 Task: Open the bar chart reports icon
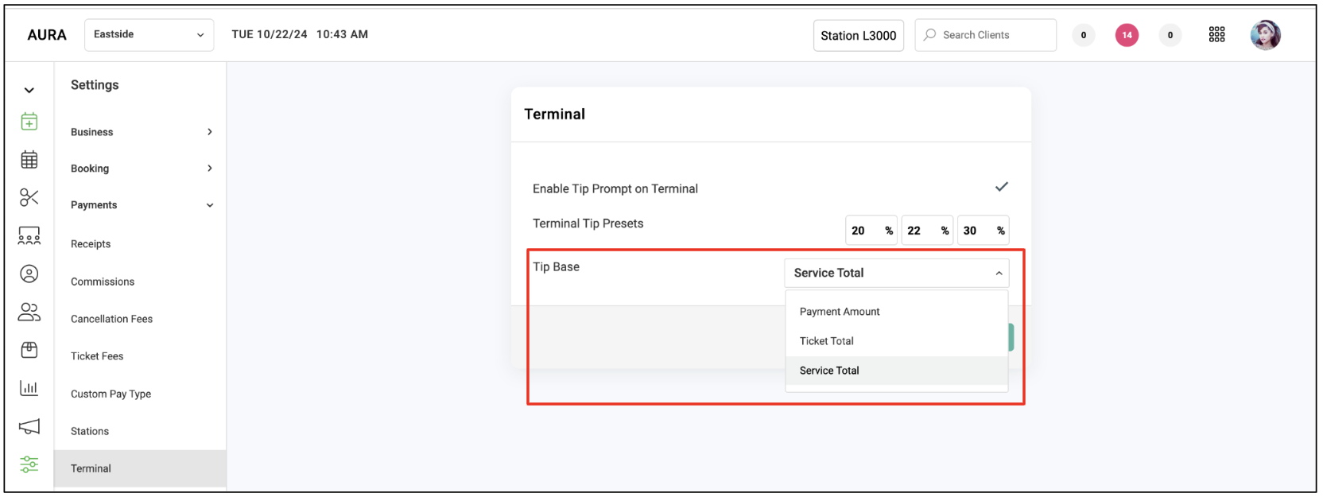tap(29, 388)
